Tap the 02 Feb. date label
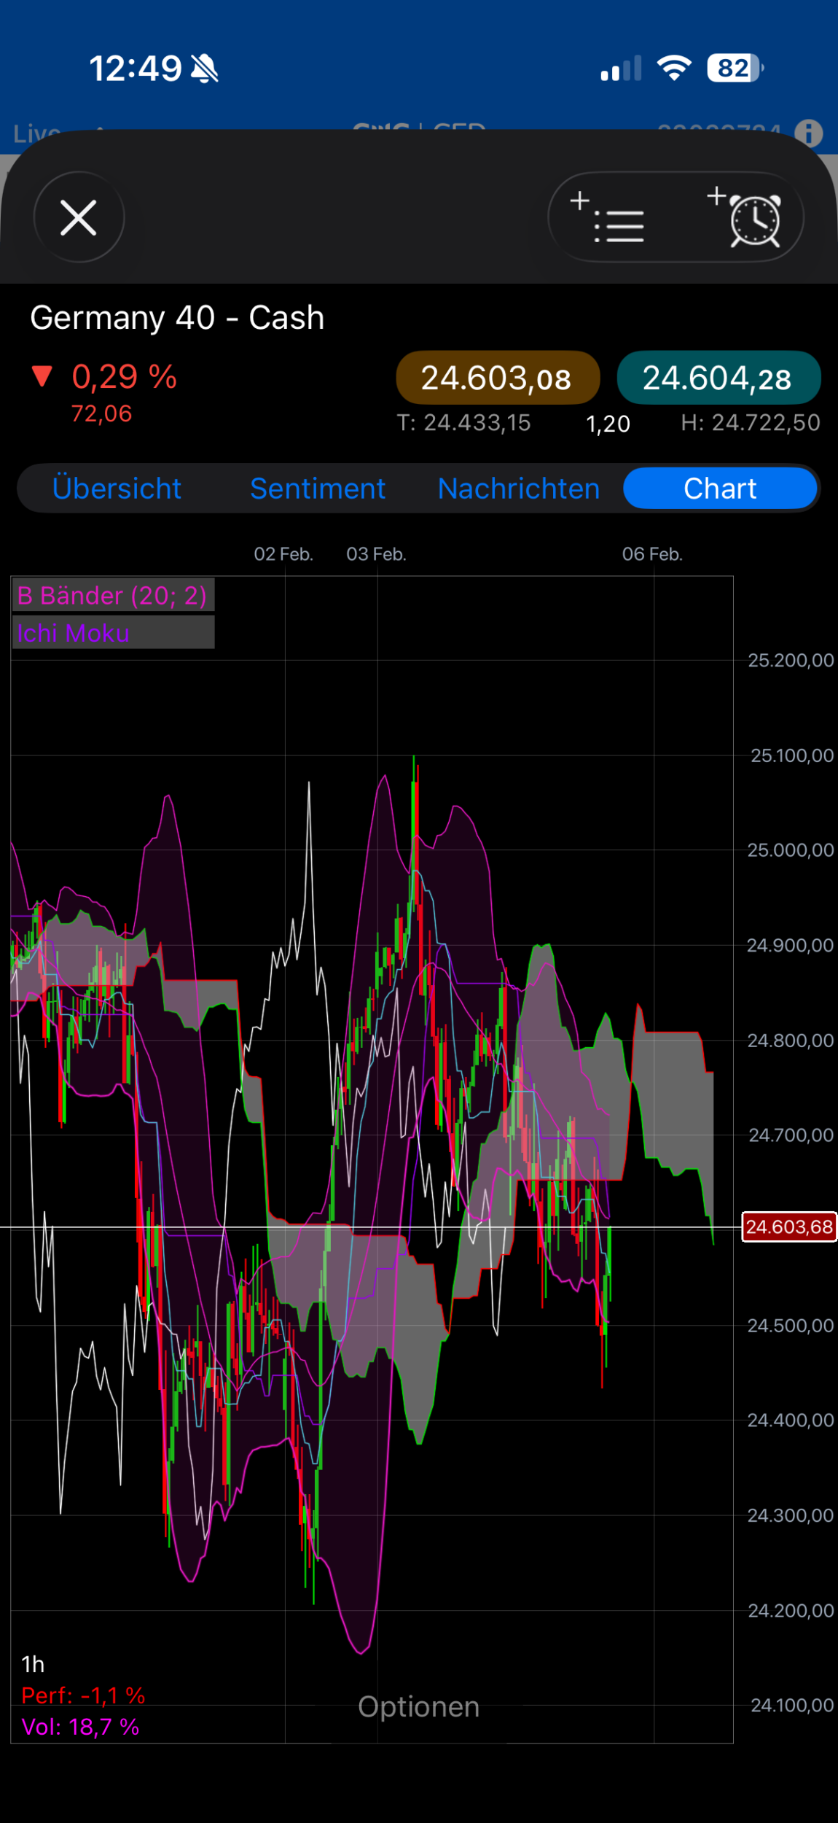 pos(283,554)
